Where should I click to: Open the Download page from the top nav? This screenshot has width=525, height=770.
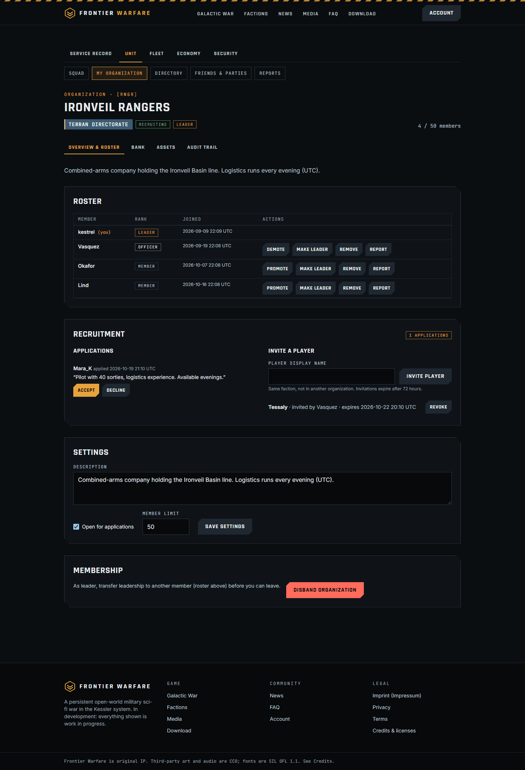coord(362,14)
